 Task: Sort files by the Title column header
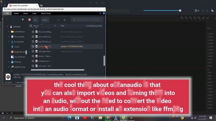pos(62,26)
